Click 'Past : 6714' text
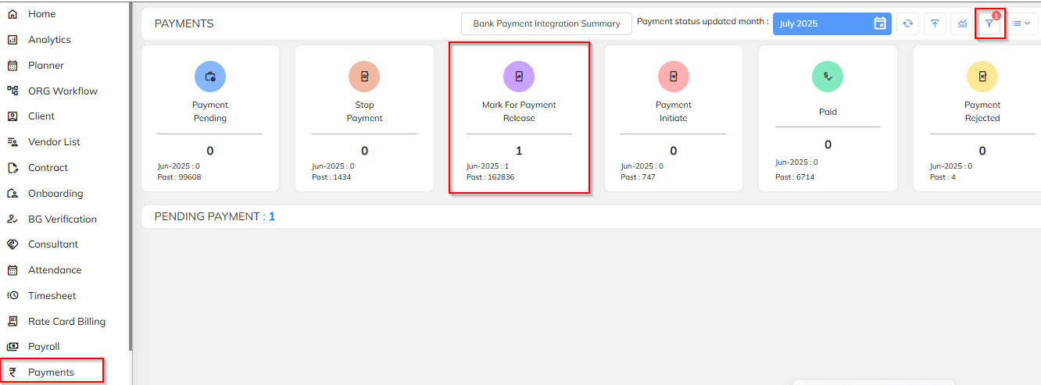This screenshot has width=1041, height=385. [x=795, y=177]
